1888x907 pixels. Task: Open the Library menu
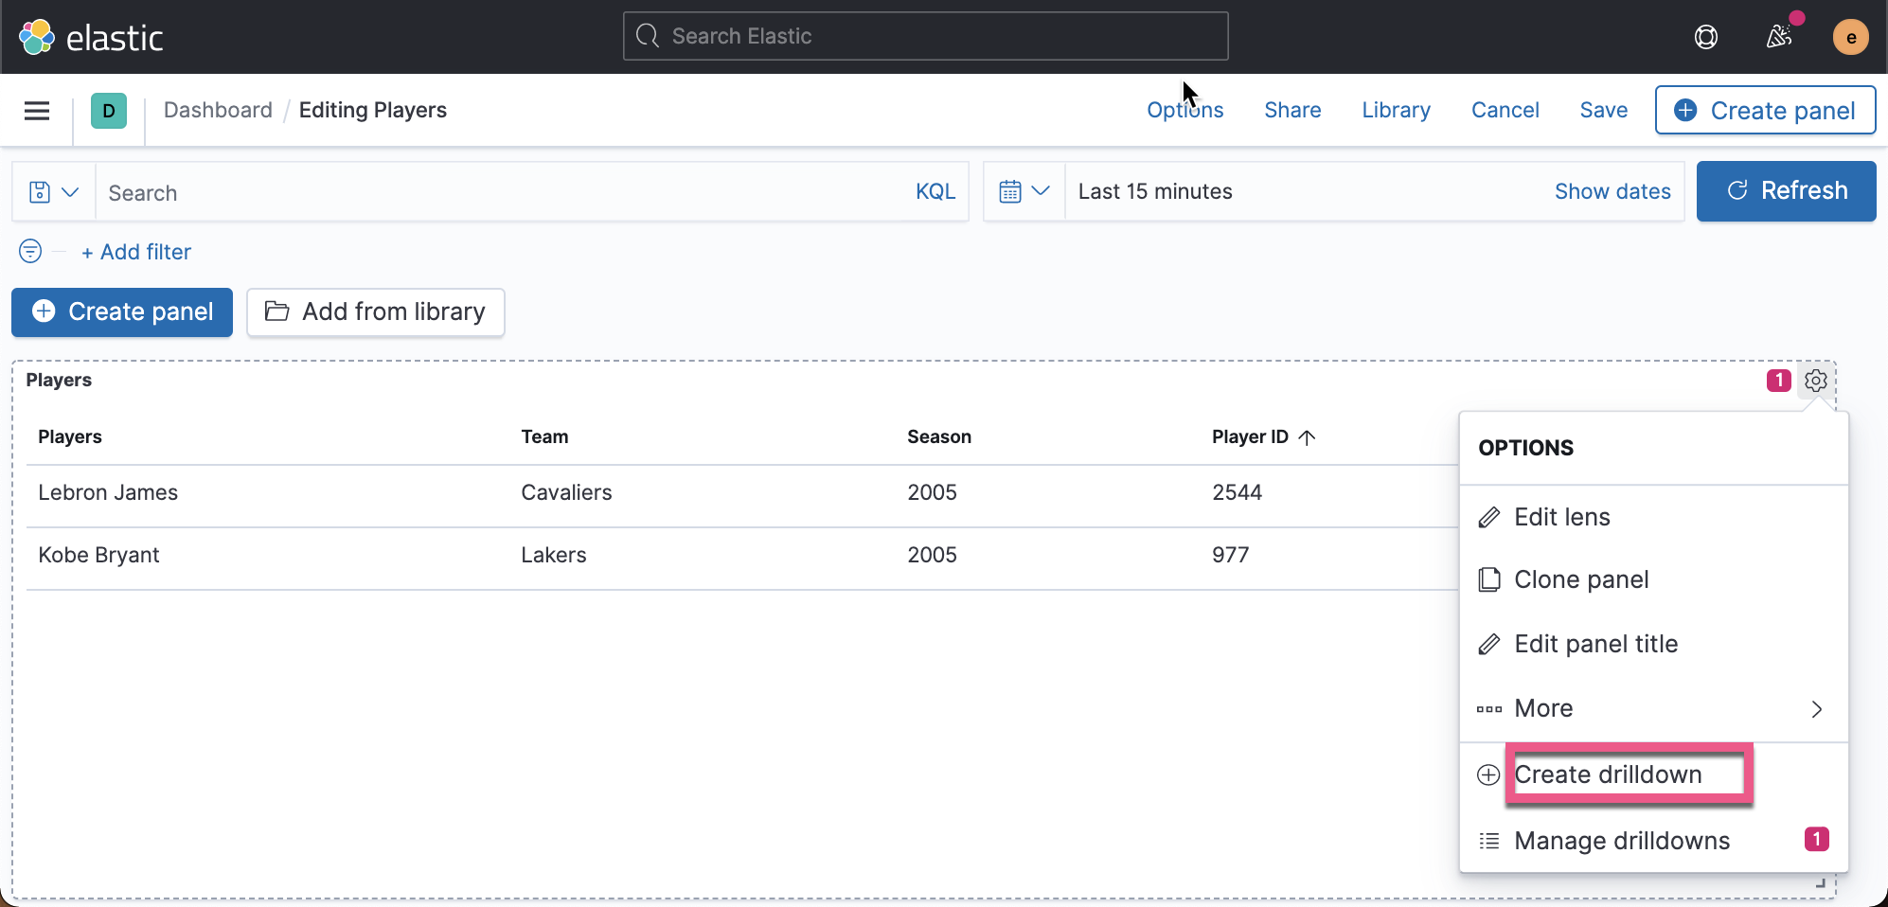1396,110
